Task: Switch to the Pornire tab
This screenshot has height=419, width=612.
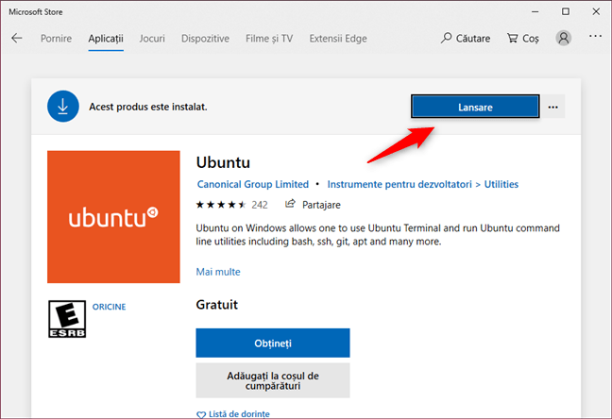Action: 57,39
